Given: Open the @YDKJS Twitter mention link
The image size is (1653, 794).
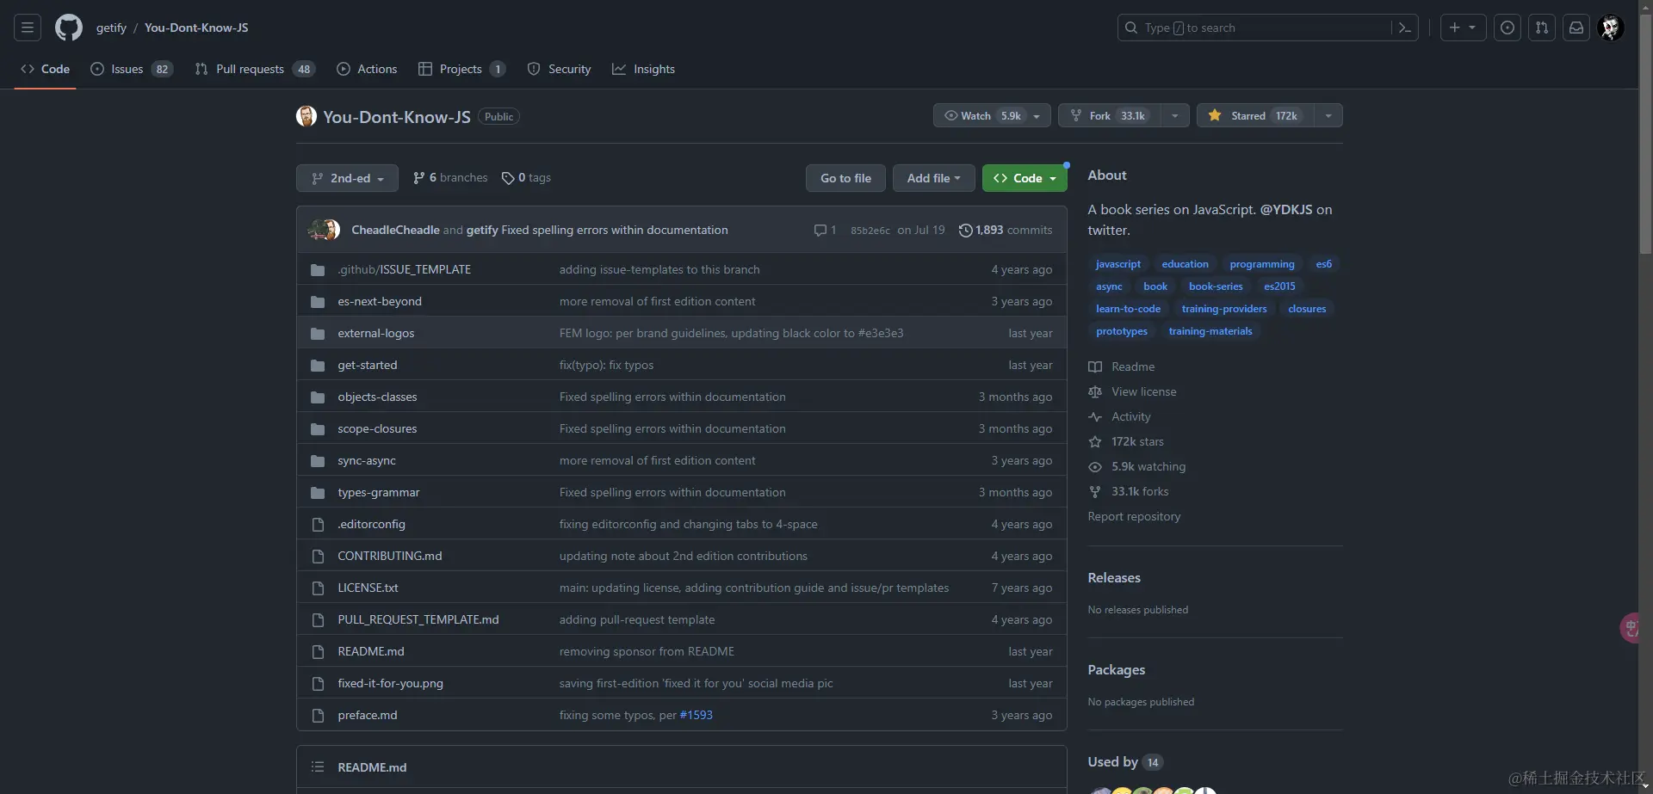Looking at the screenshot, I should (1286, 209).
